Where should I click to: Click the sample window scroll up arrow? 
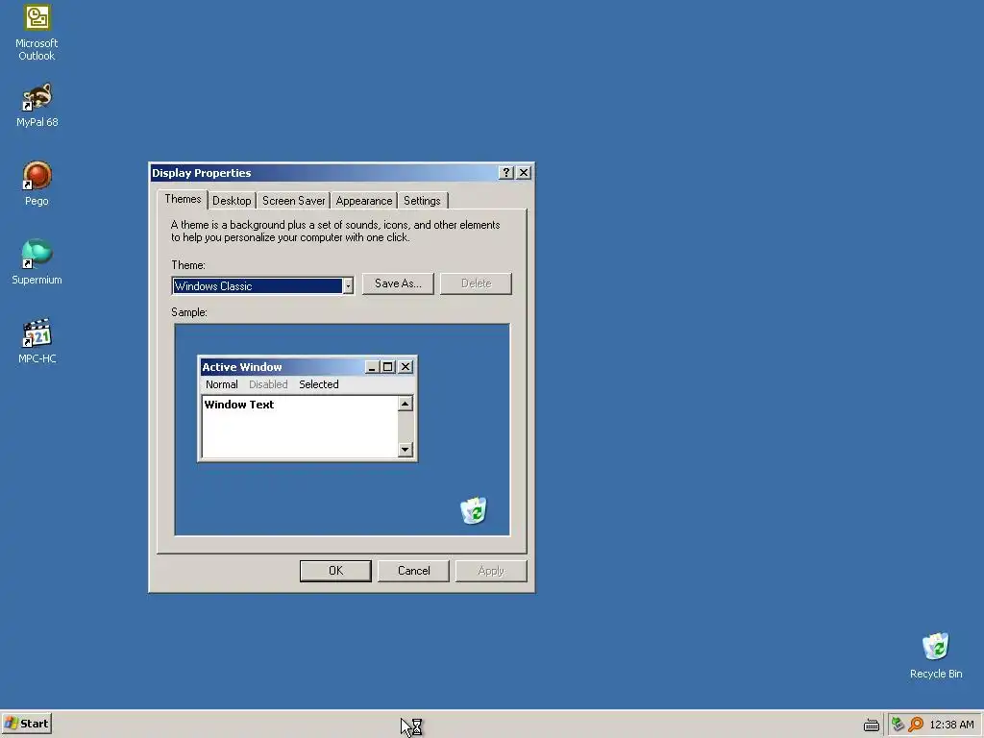pos(406,404)
